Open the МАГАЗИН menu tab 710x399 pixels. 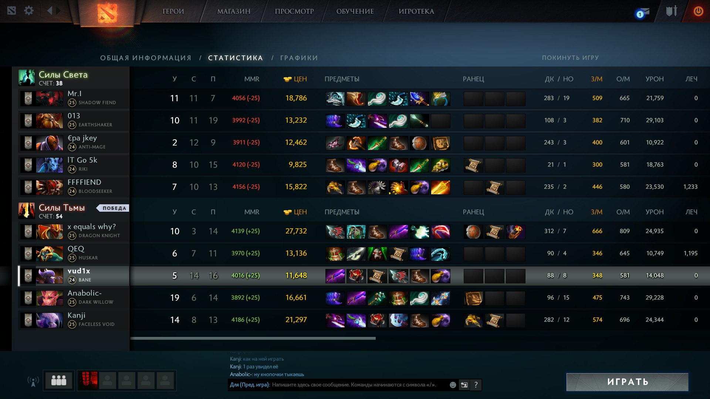[x=234, y=11]
